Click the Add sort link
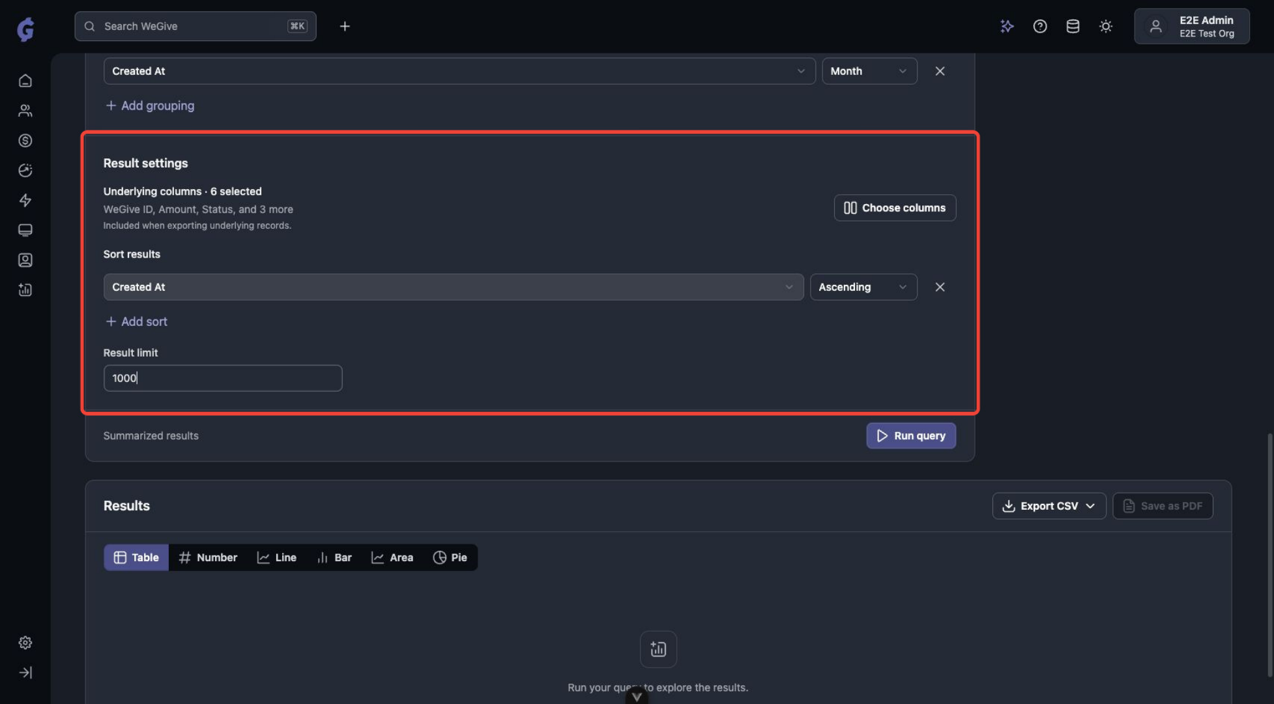The width and height of the screenshot is (1274, 704). click(136, 321)
